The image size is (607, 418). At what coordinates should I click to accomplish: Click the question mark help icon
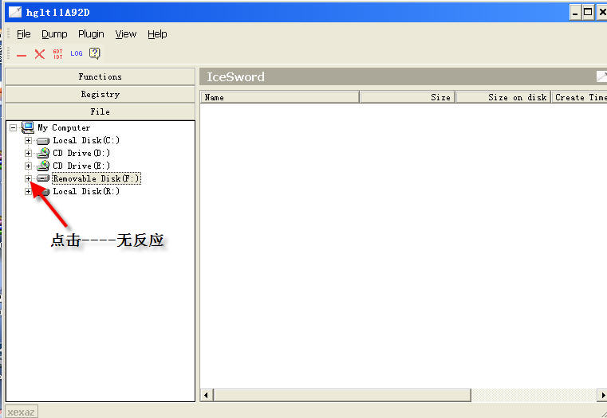coord(94,53)
